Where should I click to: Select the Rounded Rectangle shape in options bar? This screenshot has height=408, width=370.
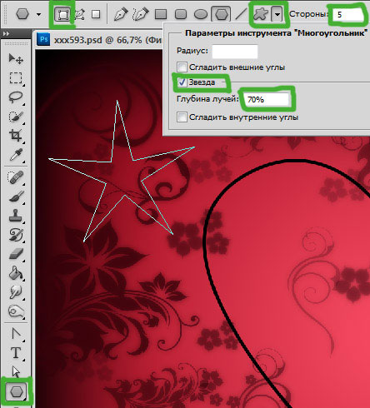(x=181, y=14)
